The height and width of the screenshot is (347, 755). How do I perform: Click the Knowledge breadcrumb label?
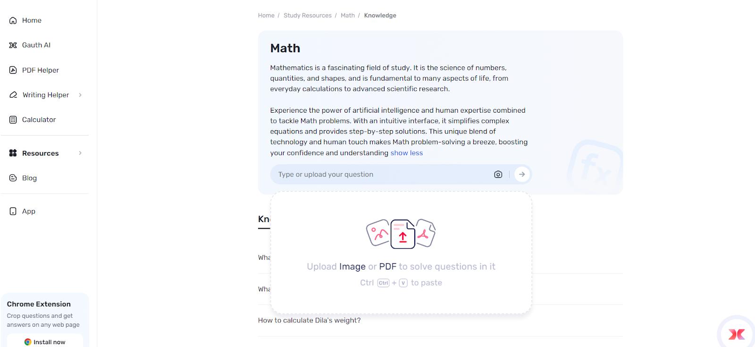point(380,15)
